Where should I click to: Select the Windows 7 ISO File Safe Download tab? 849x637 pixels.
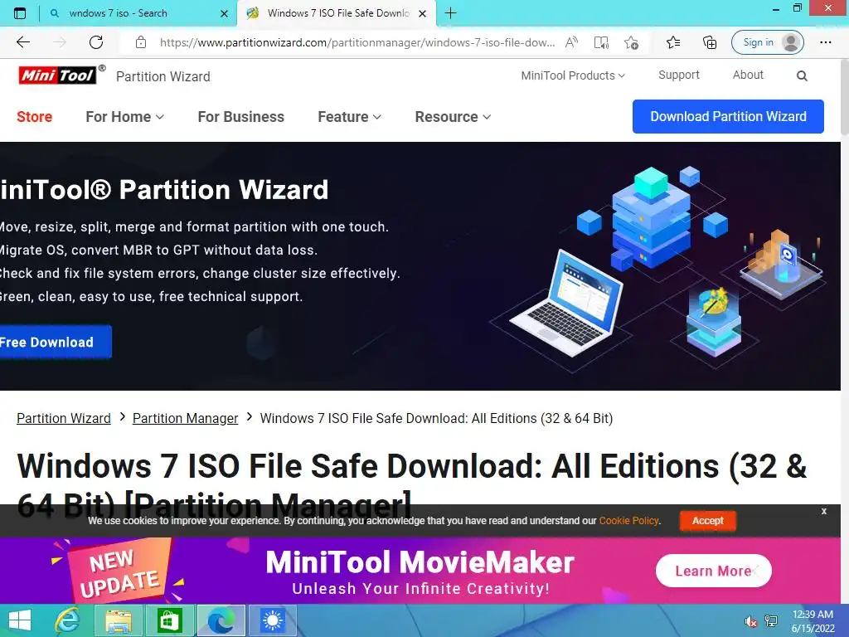pyautogui.click(x=336, y=13)
